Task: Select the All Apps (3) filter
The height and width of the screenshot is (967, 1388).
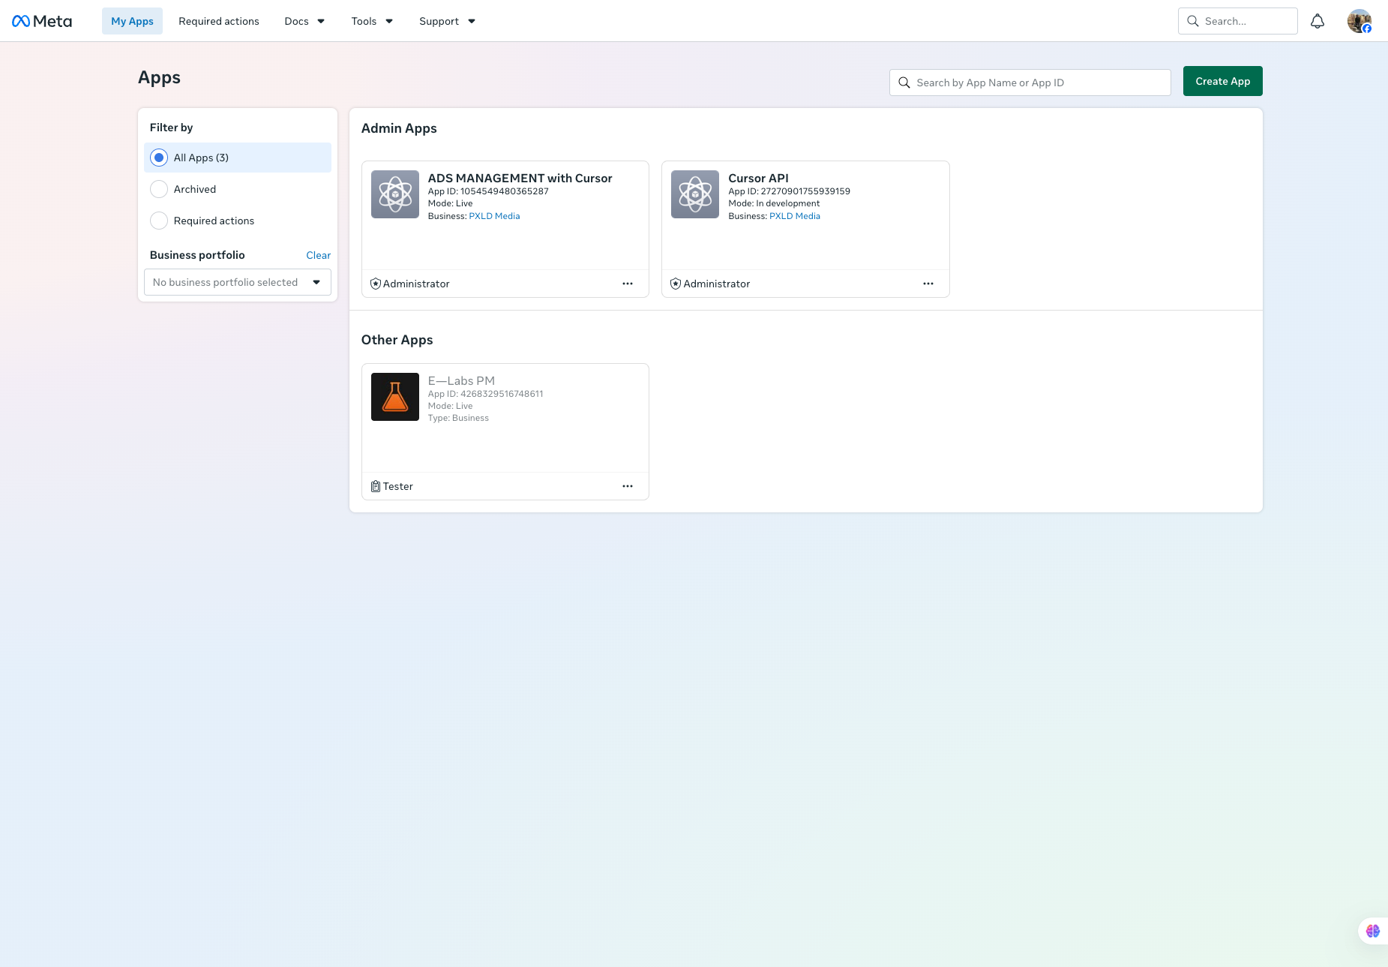Action: (238, 158)
